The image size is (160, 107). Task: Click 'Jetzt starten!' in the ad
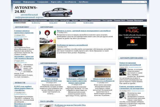[132, 45]
